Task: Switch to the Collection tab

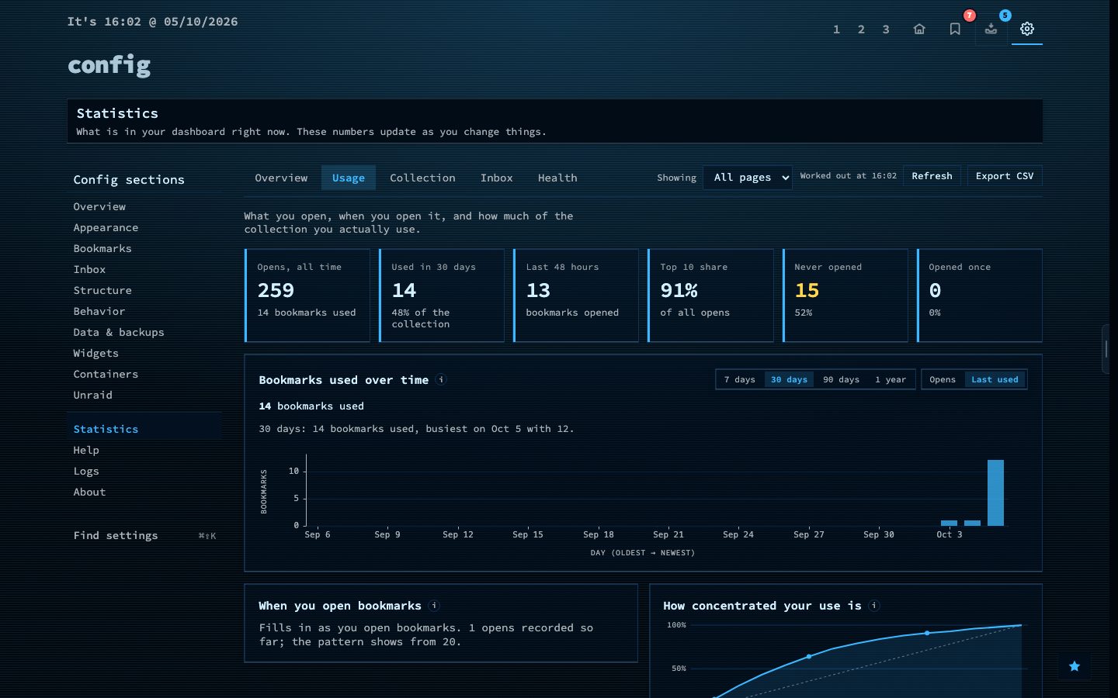Action: point(422,178)
